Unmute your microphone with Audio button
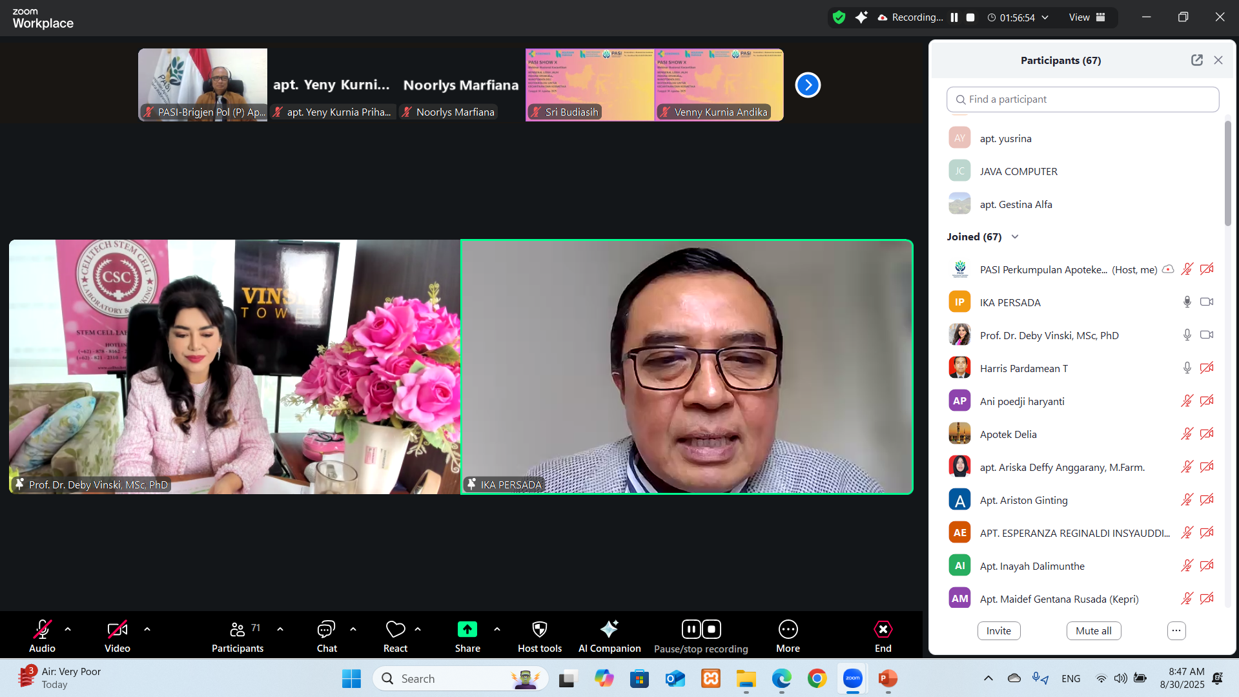This screenshot has height=697, width=1239. pyautogui.click(x=42, y=636)
